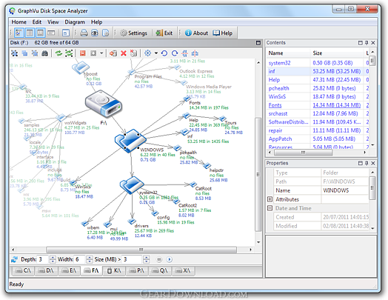The image size is (388, 300).
Task: Switch to the D:\ drive tab
Action: click(46, 270)
